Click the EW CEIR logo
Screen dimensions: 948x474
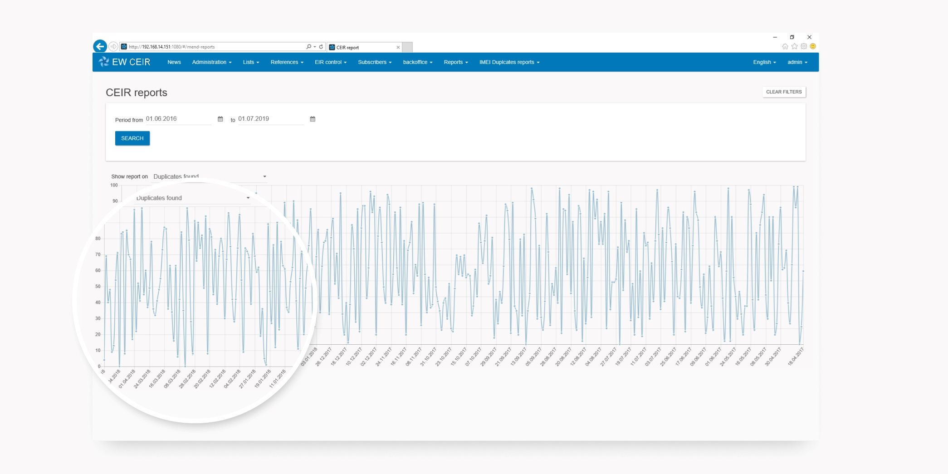(x=125, y=62)
